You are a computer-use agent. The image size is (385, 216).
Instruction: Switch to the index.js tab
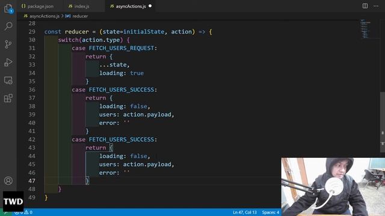(82, 6)
